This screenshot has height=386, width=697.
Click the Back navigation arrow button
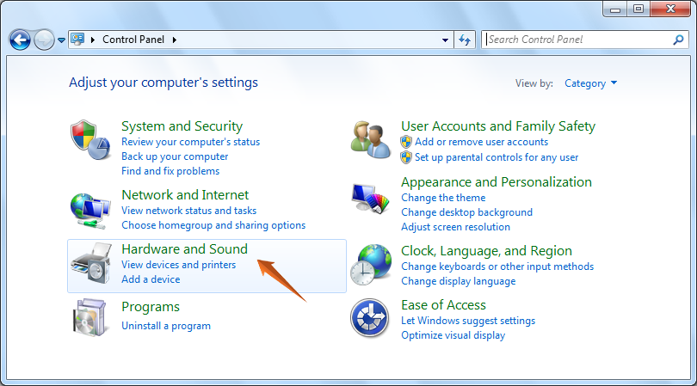tap(20, 40)
